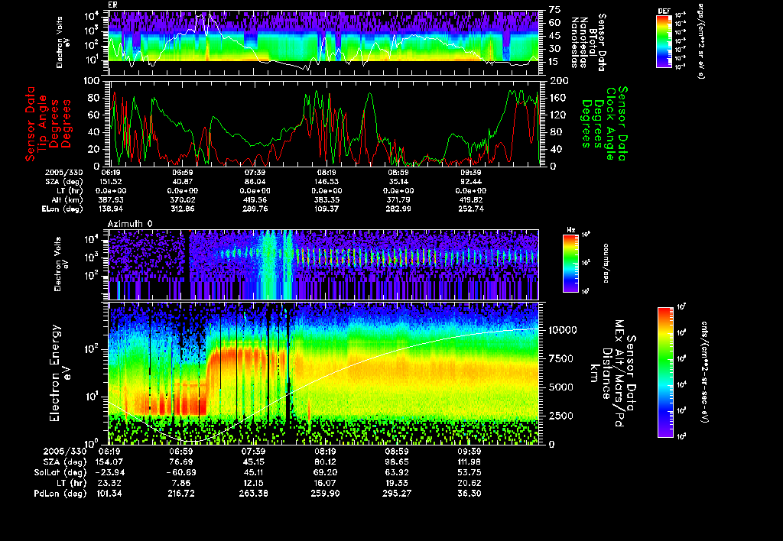Click the 100 degree tip angle tick
Screen dimensions: 783x541
point(93,81)
